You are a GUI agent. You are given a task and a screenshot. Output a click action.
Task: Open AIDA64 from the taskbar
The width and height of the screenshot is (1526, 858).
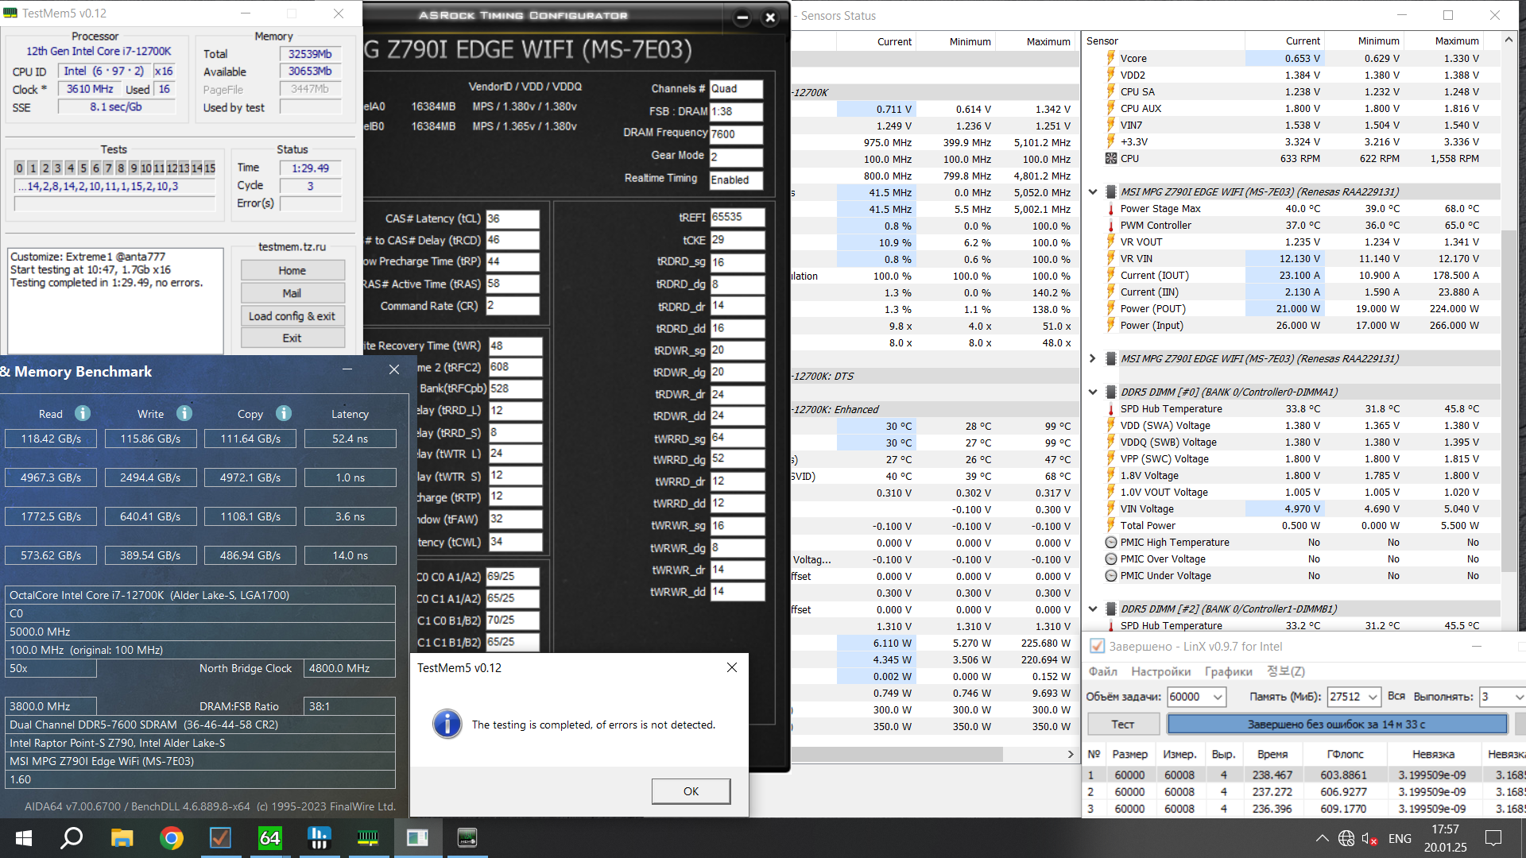[270, 838]
